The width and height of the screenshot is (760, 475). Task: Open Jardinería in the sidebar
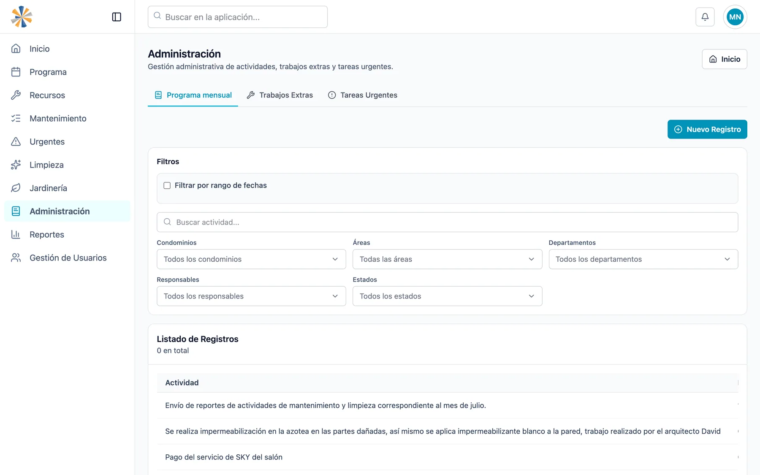(68, 188)
